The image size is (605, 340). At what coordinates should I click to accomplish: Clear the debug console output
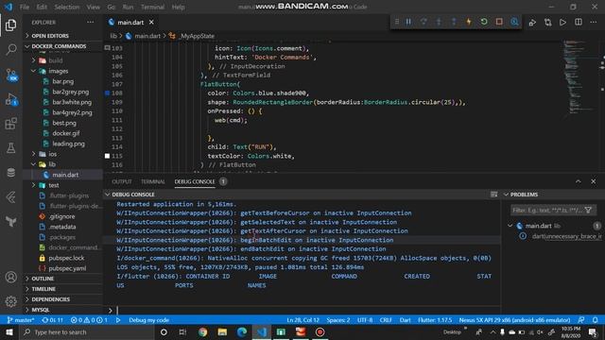pyautogui.click(x=493, y=195)
